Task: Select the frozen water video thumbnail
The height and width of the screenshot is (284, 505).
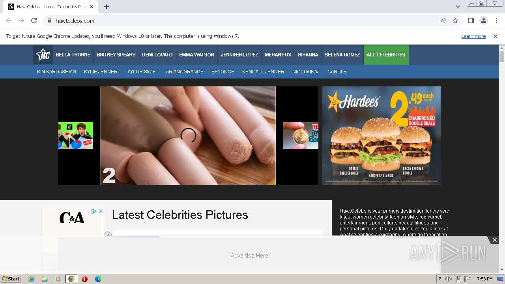Action: pos(75,136)
